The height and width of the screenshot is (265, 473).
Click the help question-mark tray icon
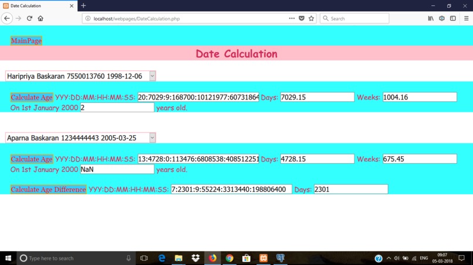point(379,258)
